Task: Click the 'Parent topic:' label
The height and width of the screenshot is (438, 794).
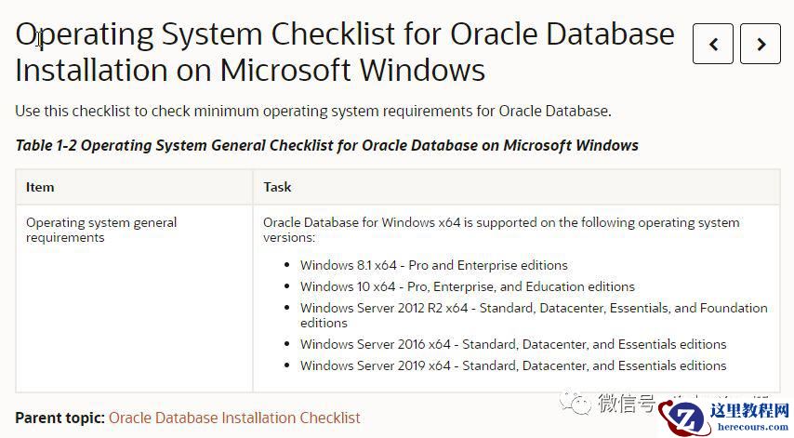Action: click(x=60, y=418)
